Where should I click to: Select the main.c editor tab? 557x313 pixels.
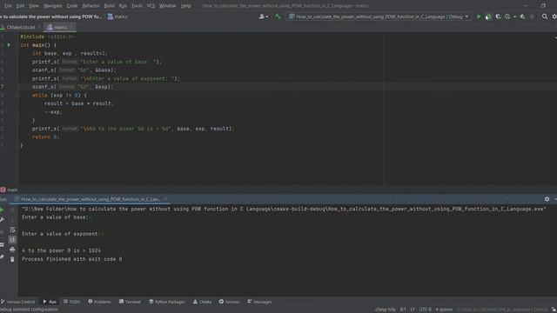(x=60, y=27)
